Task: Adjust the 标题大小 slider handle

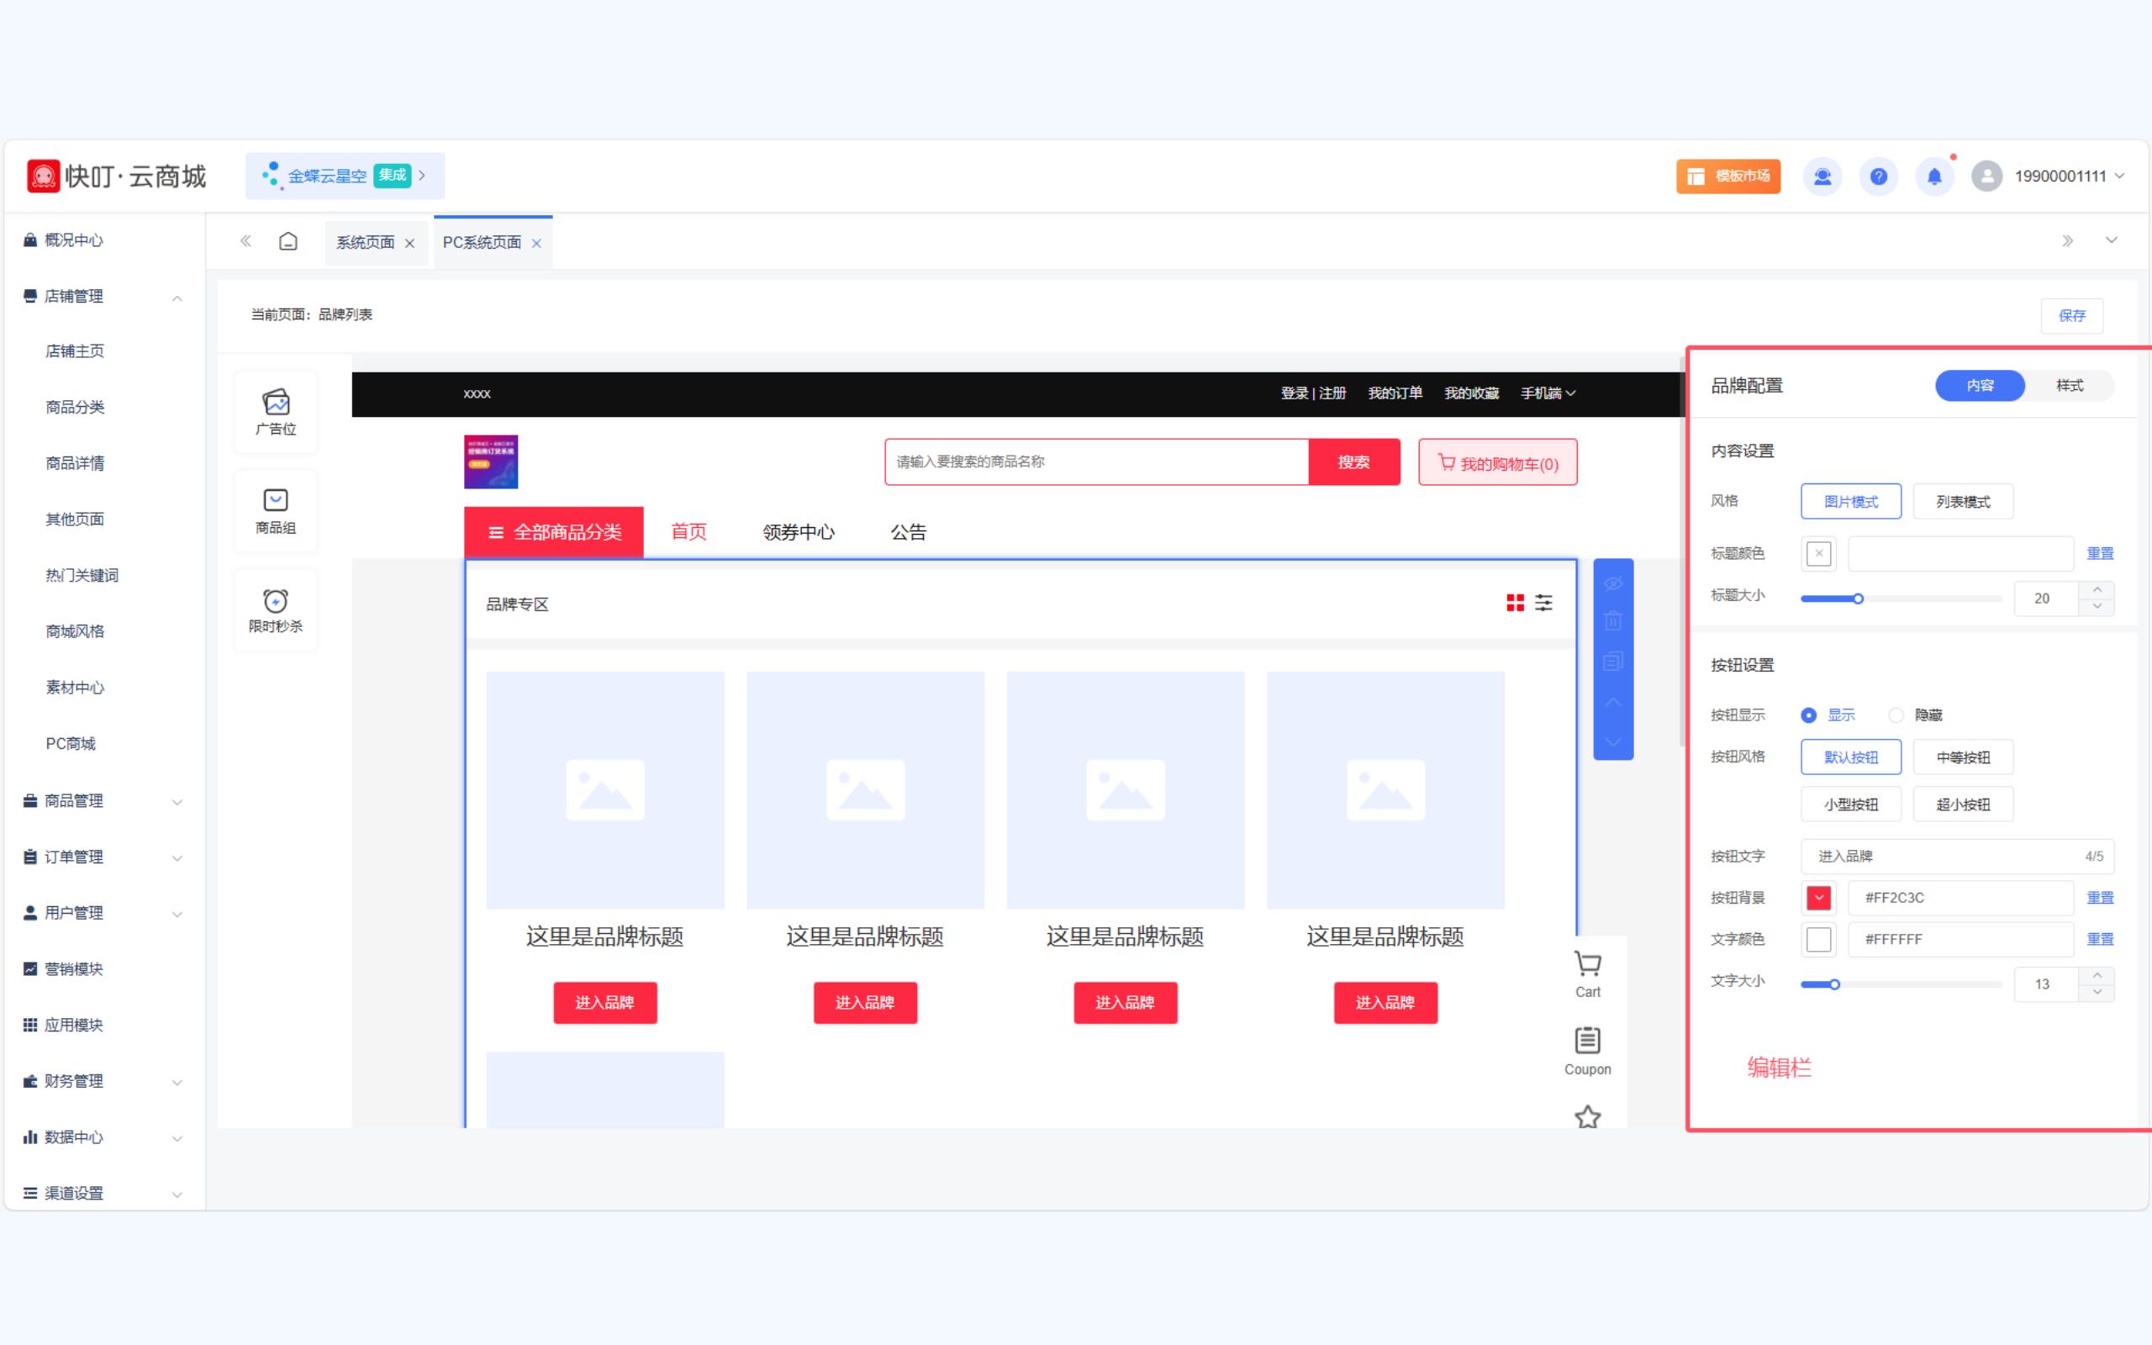Action: (x=1858, y=599)
